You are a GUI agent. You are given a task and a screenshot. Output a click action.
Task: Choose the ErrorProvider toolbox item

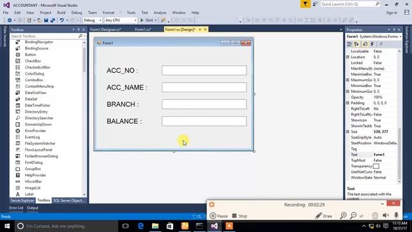coord(35,131)
